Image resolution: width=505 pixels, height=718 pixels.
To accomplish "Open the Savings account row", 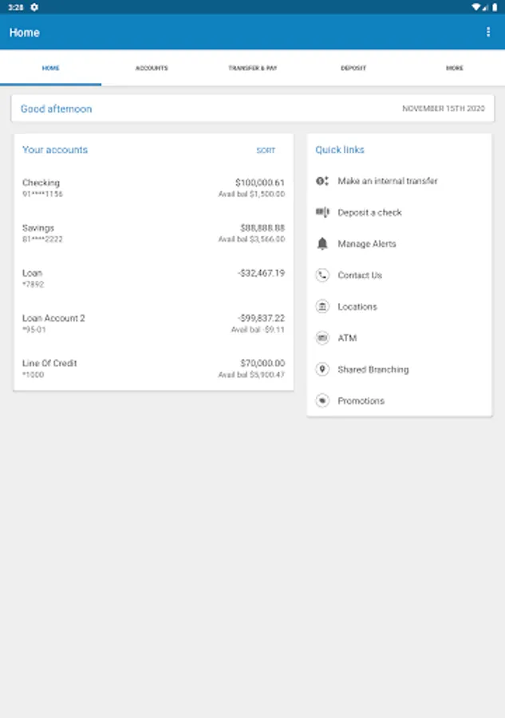I will tap(153, 233).
